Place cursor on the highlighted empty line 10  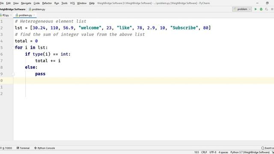click(x=143, y=80)
